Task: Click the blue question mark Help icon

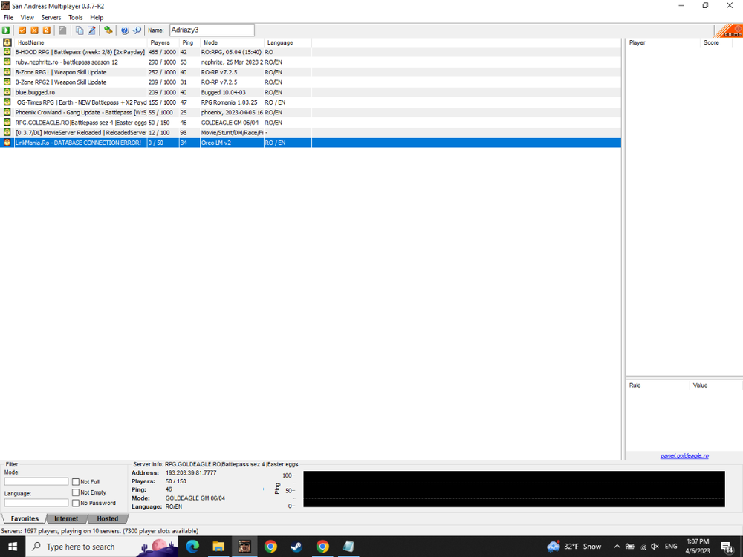Action: 125,30
